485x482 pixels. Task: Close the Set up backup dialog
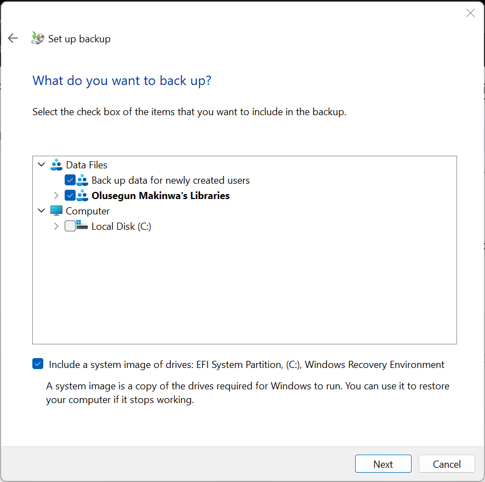470,13
